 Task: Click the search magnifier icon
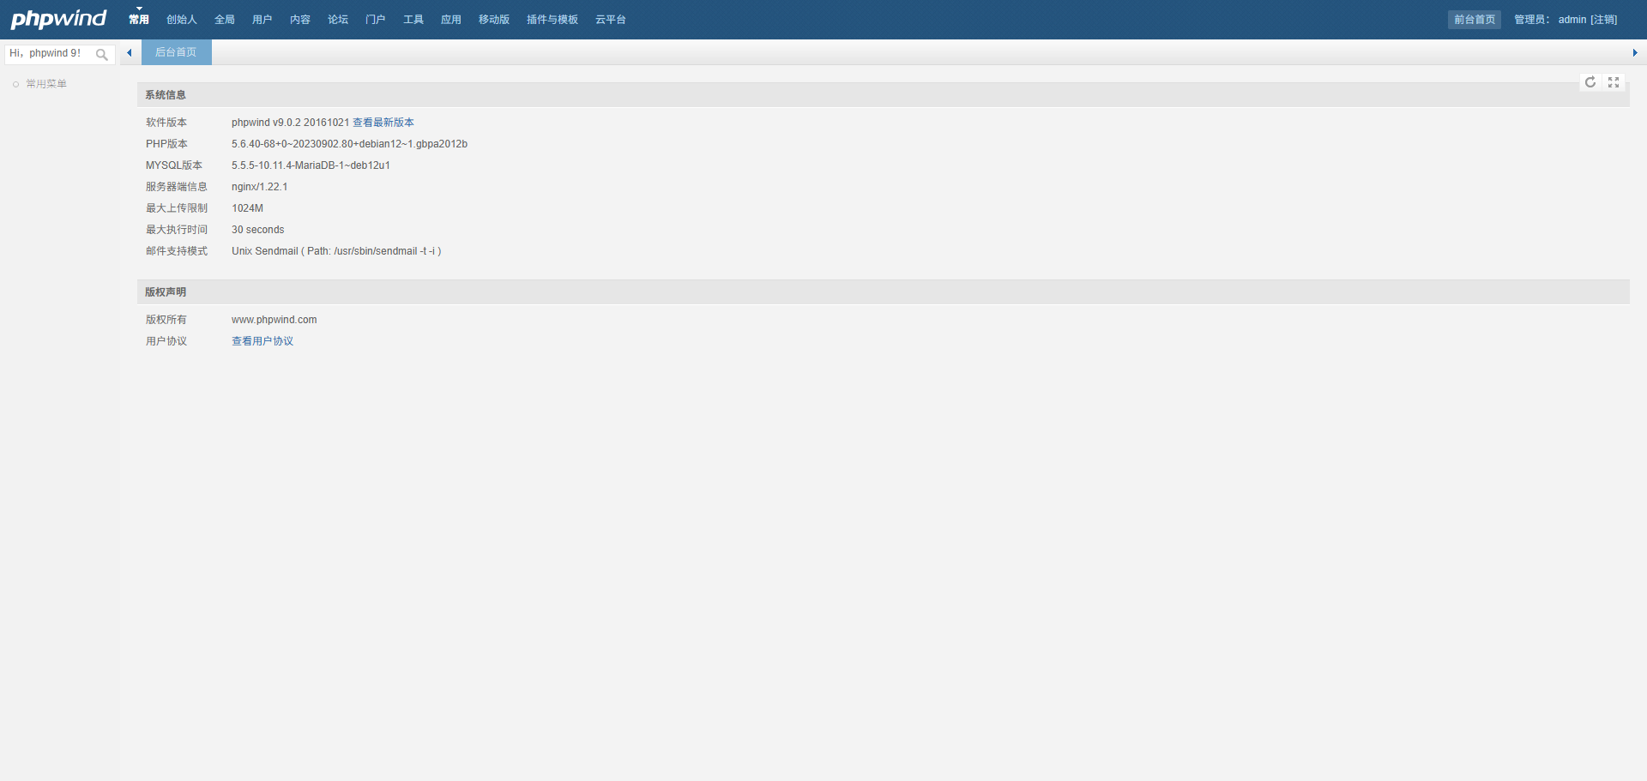coord(102,55)
